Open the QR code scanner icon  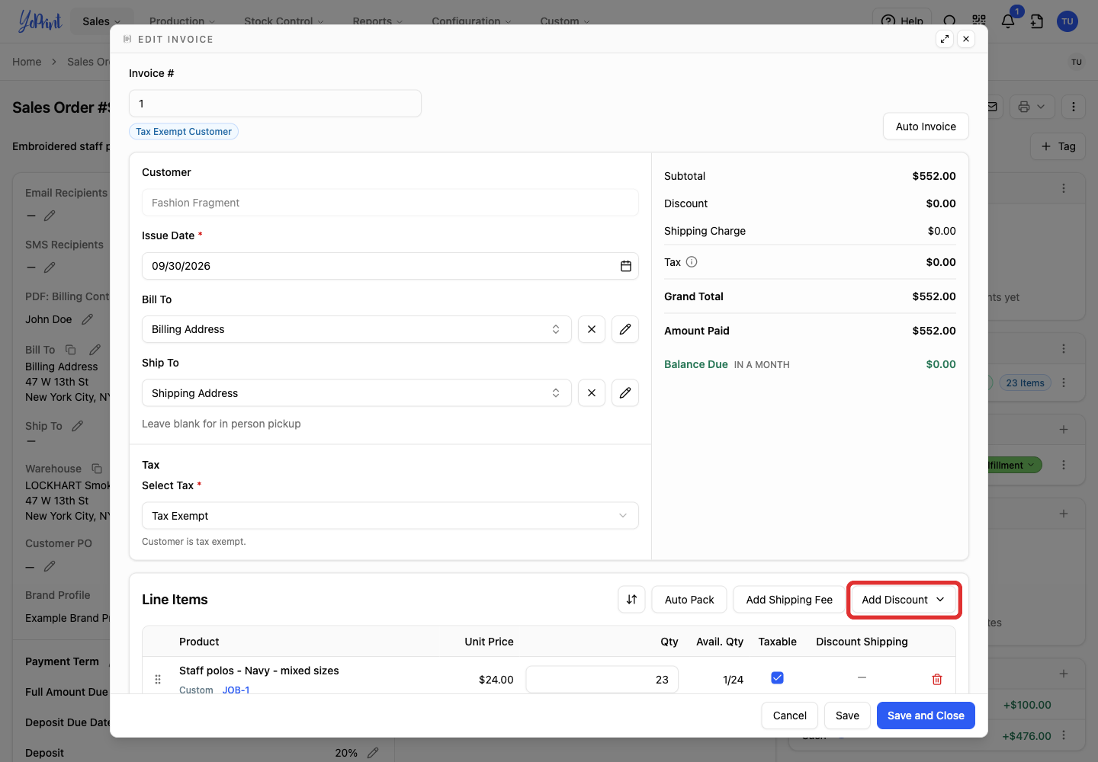click(x=979, y=21)
